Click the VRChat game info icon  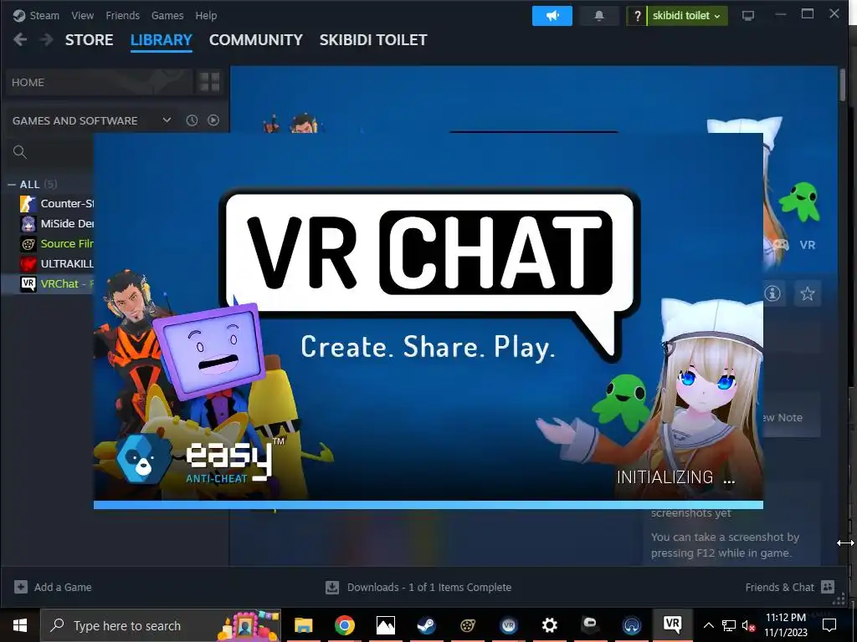(x=772, y=293)
